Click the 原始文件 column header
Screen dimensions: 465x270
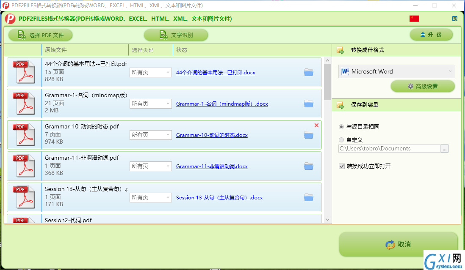pos(85,50)
